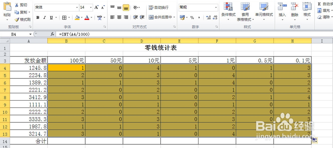
Task: Apply percent style
Action: 192,18
